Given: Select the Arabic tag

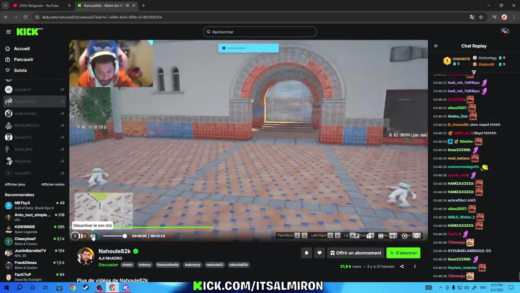Looking at the screenshot, I should tap(128, 265).
